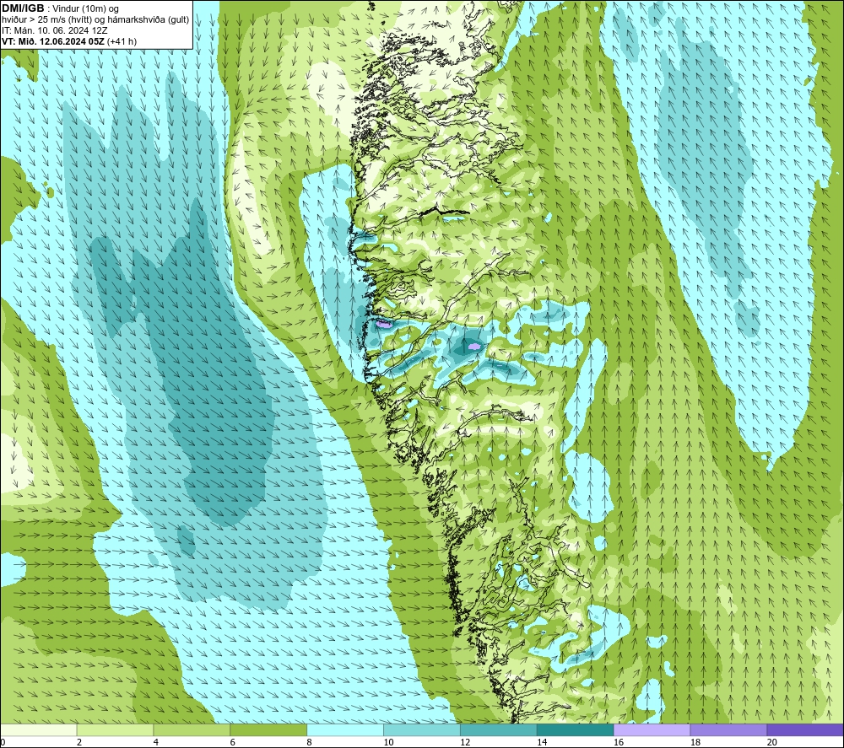The height and width of the screenshot is (748, 844).
Task: Click the 18–20 m/s purple legend swatch
Action: click(x=728, y=729)
